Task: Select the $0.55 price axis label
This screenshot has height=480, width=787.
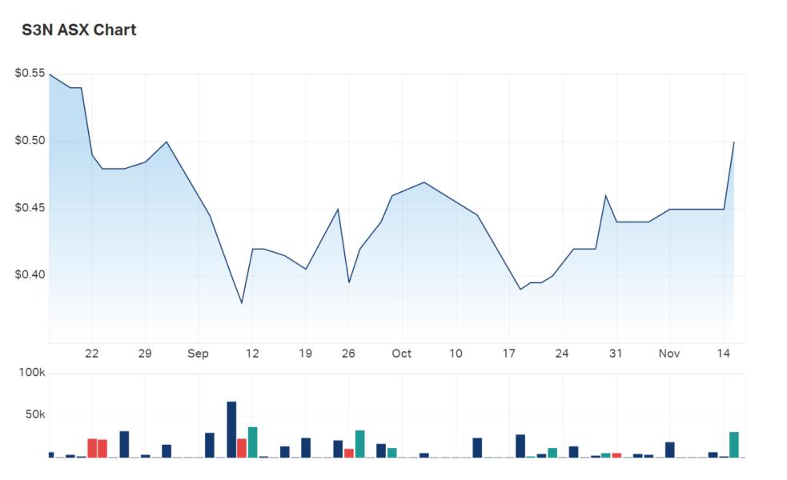Action: [x=30, y=74]
